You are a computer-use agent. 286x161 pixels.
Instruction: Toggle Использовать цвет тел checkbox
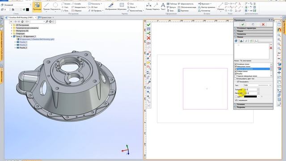[236, 79]
